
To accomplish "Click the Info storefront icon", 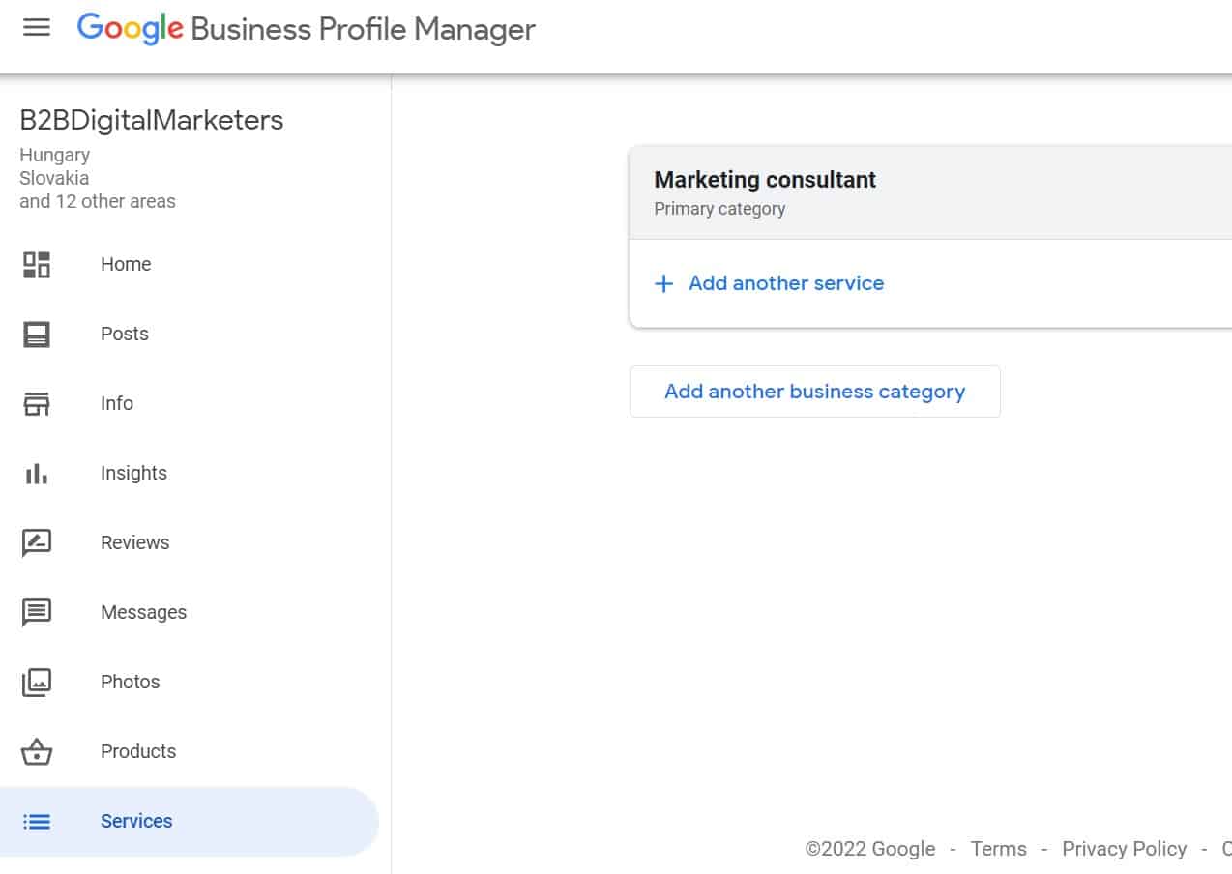I will pyautogui.click(x=37, y=403).
